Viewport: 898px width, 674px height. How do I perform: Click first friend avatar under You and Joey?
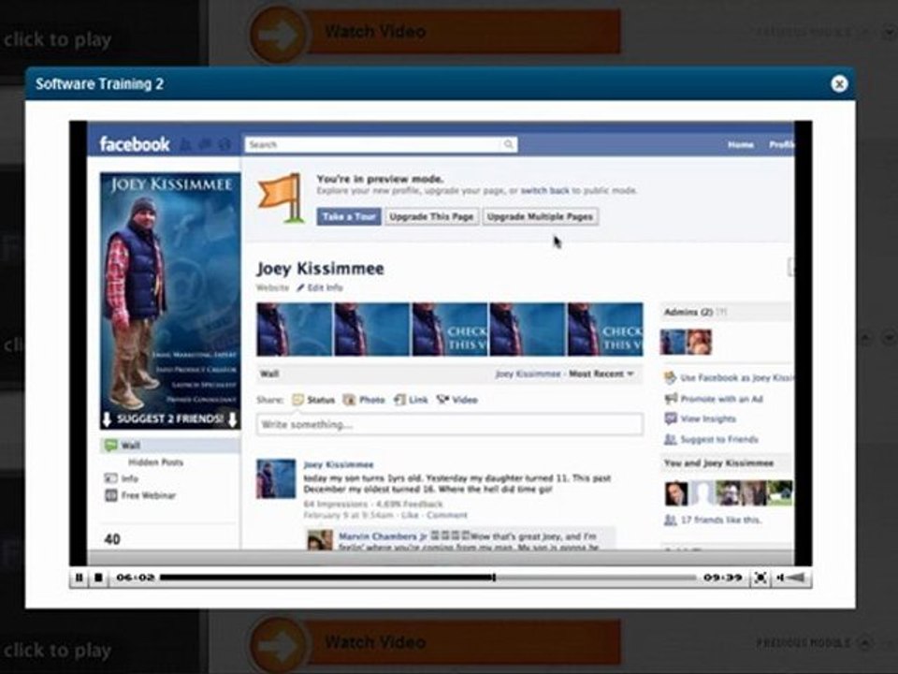(x=675, y=493)
